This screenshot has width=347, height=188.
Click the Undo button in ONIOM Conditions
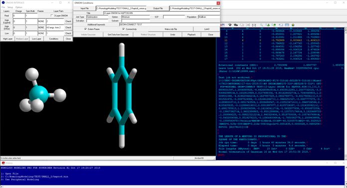[173, 35]
